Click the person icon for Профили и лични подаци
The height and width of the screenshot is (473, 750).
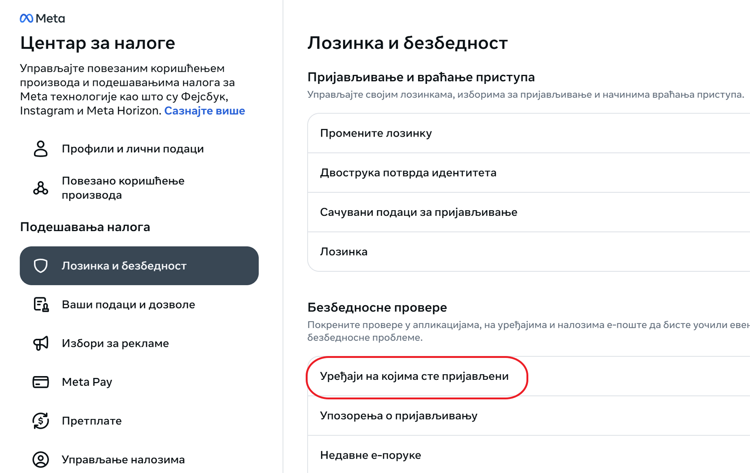pos(41,149)
